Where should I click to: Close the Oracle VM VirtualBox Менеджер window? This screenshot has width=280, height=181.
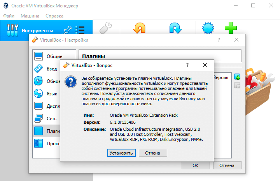click(x=271, y=5)
